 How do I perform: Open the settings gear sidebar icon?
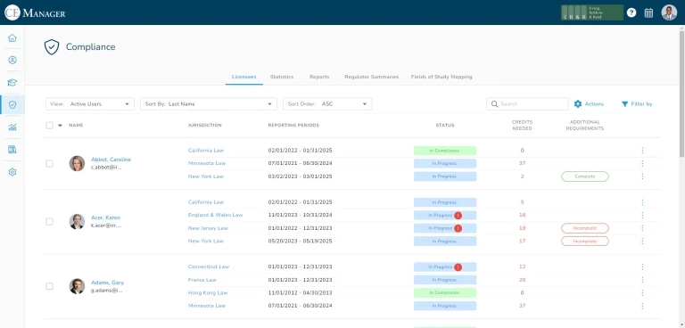point(12,172)
